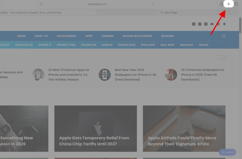
Task: Open the 20 Best Christmas Apps article link
Action: (69, 75)
